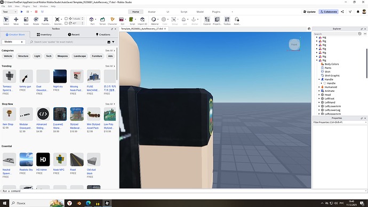Screen dimensions: 368x207
Task: Open the Share icon next to Collaborate
Action: pos(342,12)
